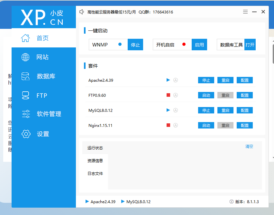This screenshot has height=215, width=274.
Task: Click the red FTP0.9.60 stopped indicator
Action: coord(168,95)
